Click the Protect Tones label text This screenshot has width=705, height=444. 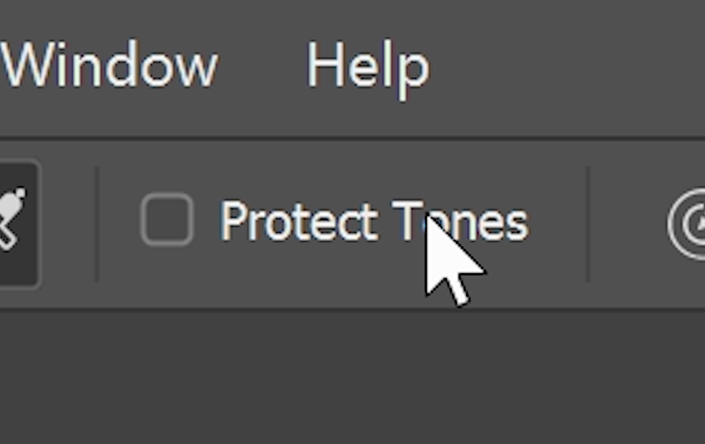point(373,222)
